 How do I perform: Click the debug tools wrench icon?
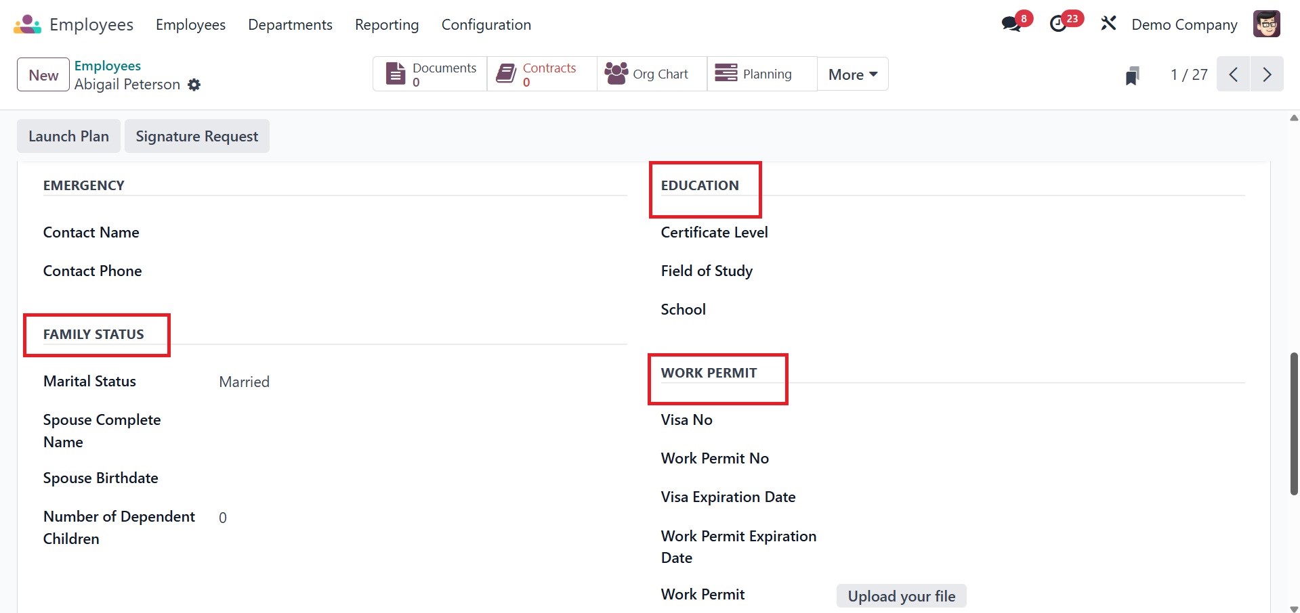[x=1108, y=24]
